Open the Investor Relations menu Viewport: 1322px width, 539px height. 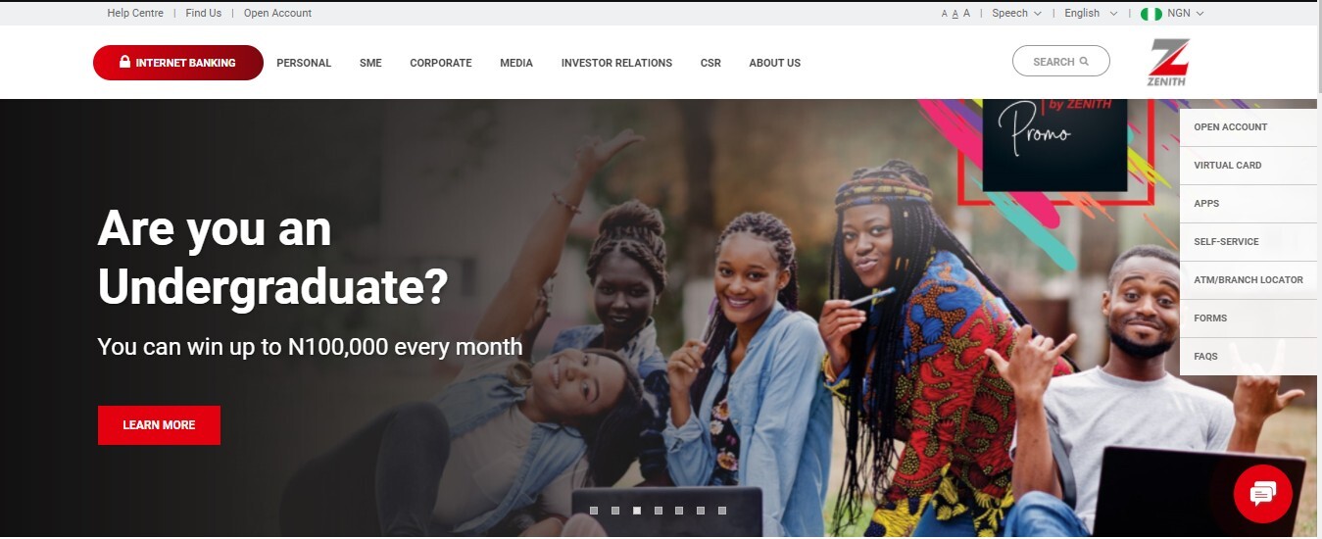[x=616, y=63]
